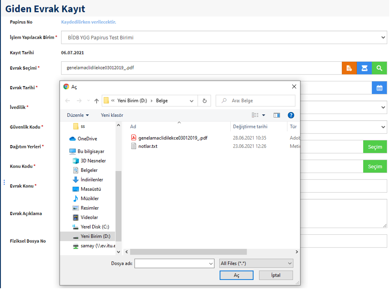Viewport: 390px width, 289px height.
Task: Open address bar path history dropdown
Action: 192,101
